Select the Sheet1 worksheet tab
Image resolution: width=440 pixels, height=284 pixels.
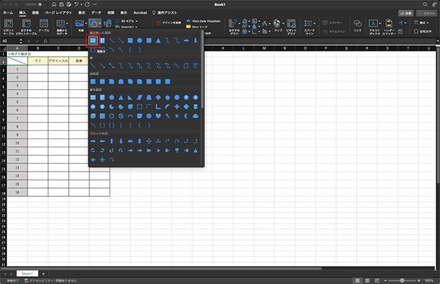(27, 273)
